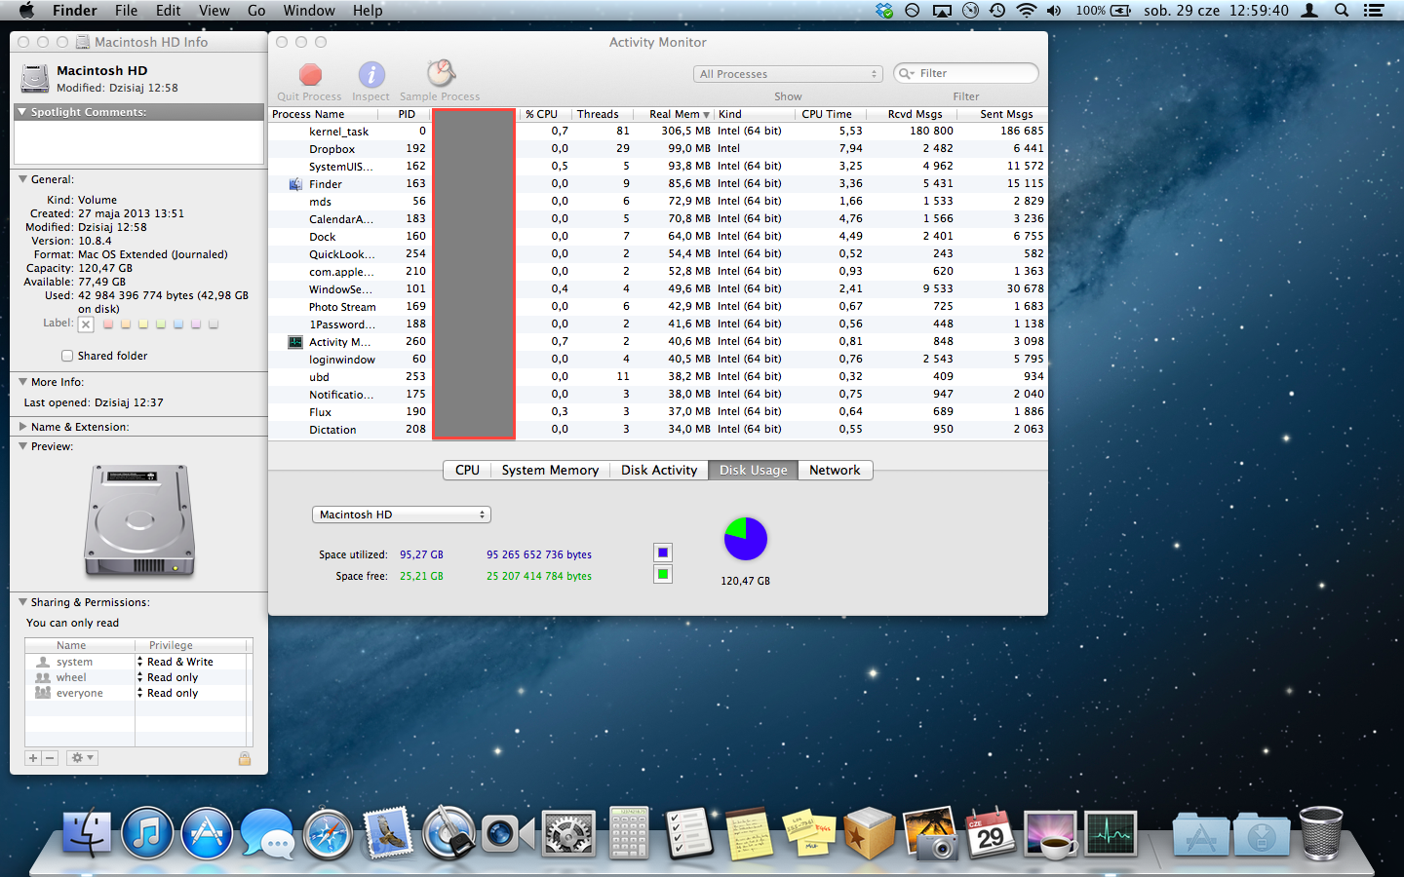Image resolution: width=1404 pixels, height=877 pixels.
Task: Open the Trash in the Dock
Action: coord(1321,833)
